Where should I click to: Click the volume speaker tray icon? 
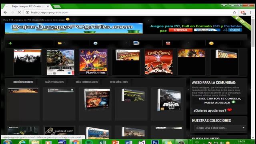222,143
